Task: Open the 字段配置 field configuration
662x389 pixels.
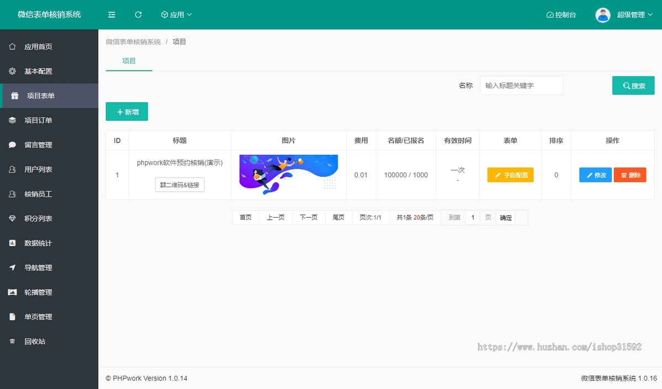Action: [x=510, y=175]
